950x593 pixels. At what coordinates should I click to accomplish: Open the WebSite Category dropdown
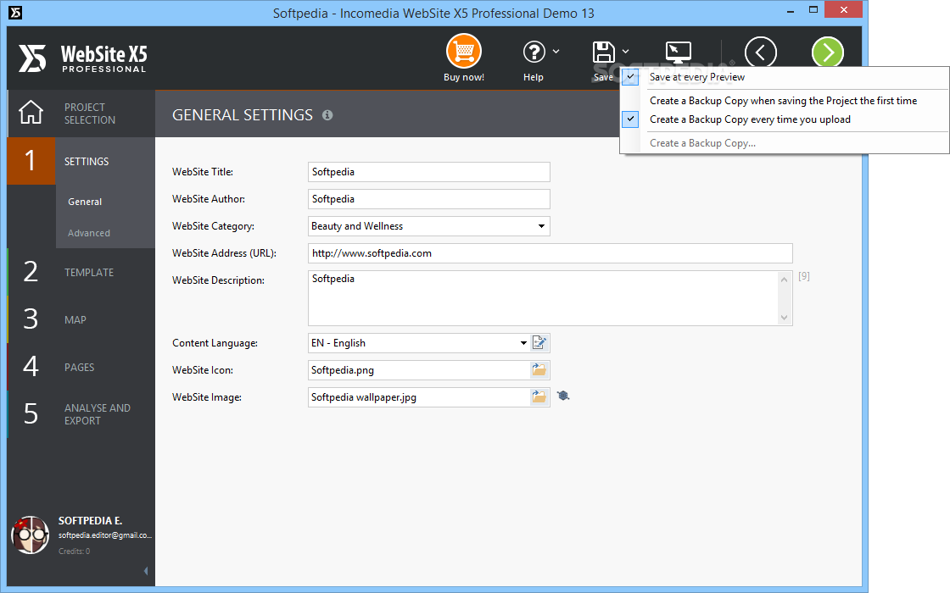[541, 226]
